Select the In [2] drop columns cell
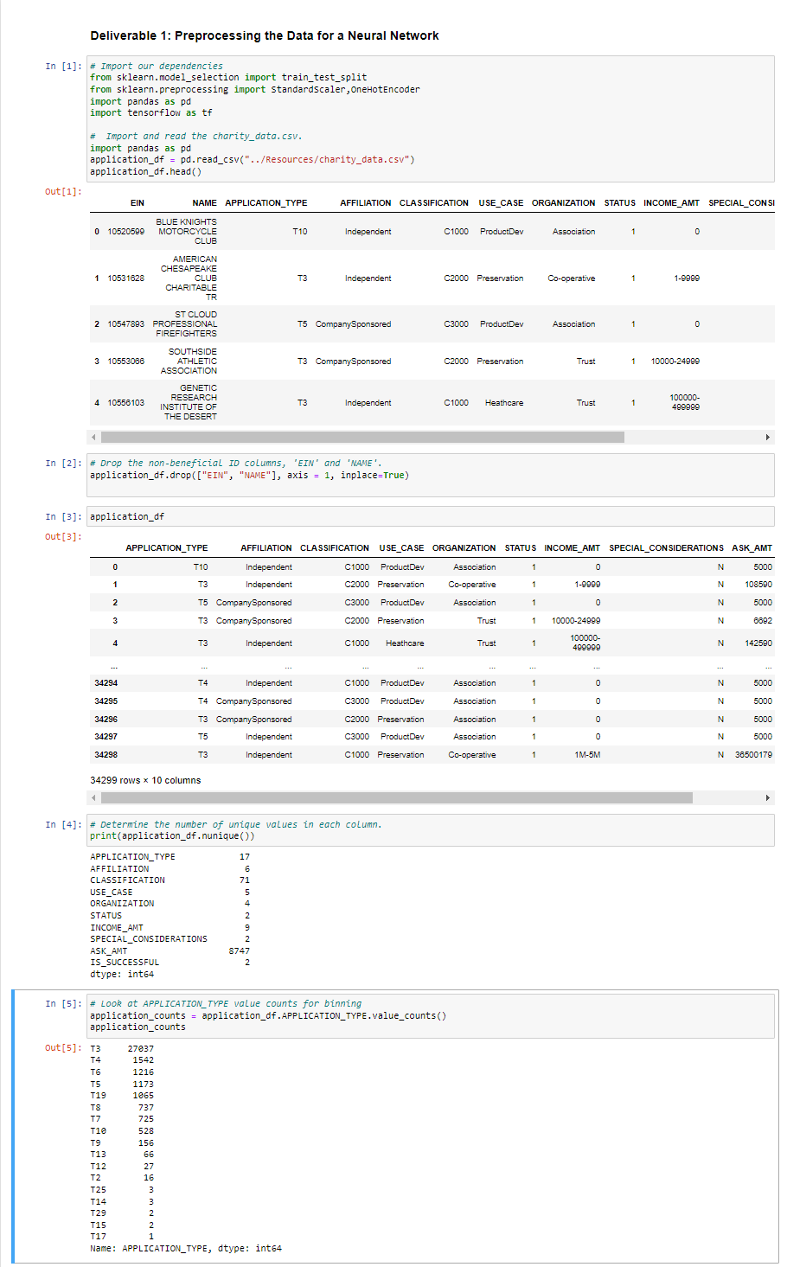 click(346, 474)
